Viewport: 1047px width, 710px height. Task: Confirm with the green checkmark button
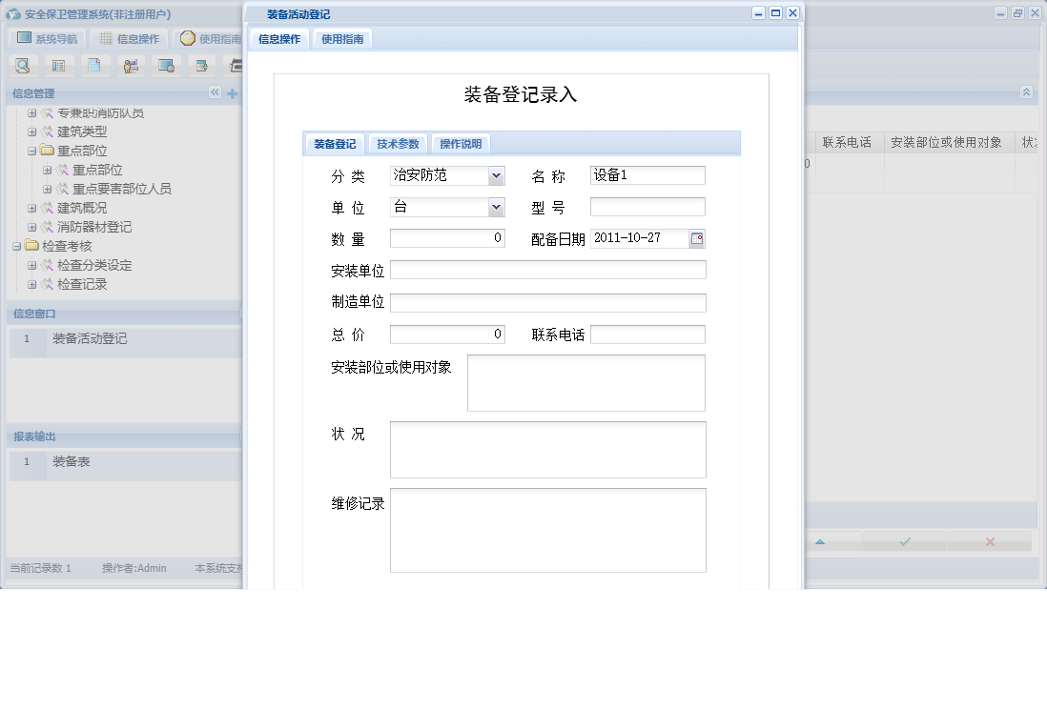pyautogui.click(x=904, y=541)
